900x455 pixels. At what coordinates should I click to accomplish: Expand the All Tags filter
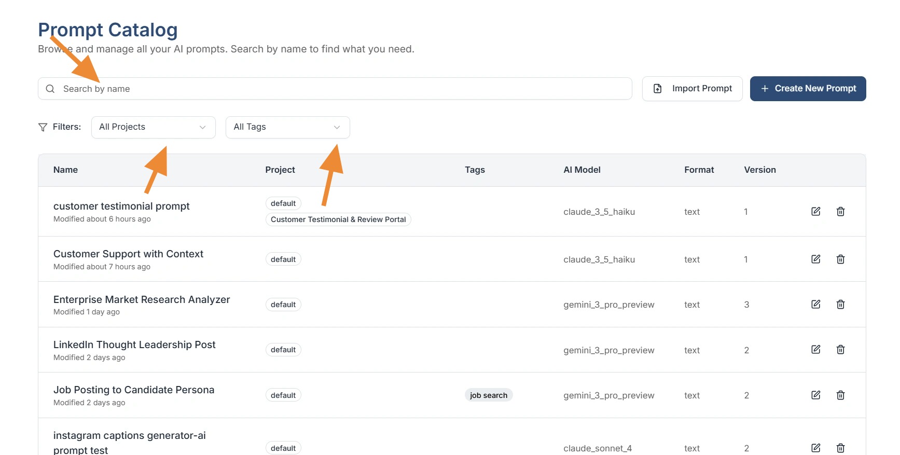coord(287,127)
